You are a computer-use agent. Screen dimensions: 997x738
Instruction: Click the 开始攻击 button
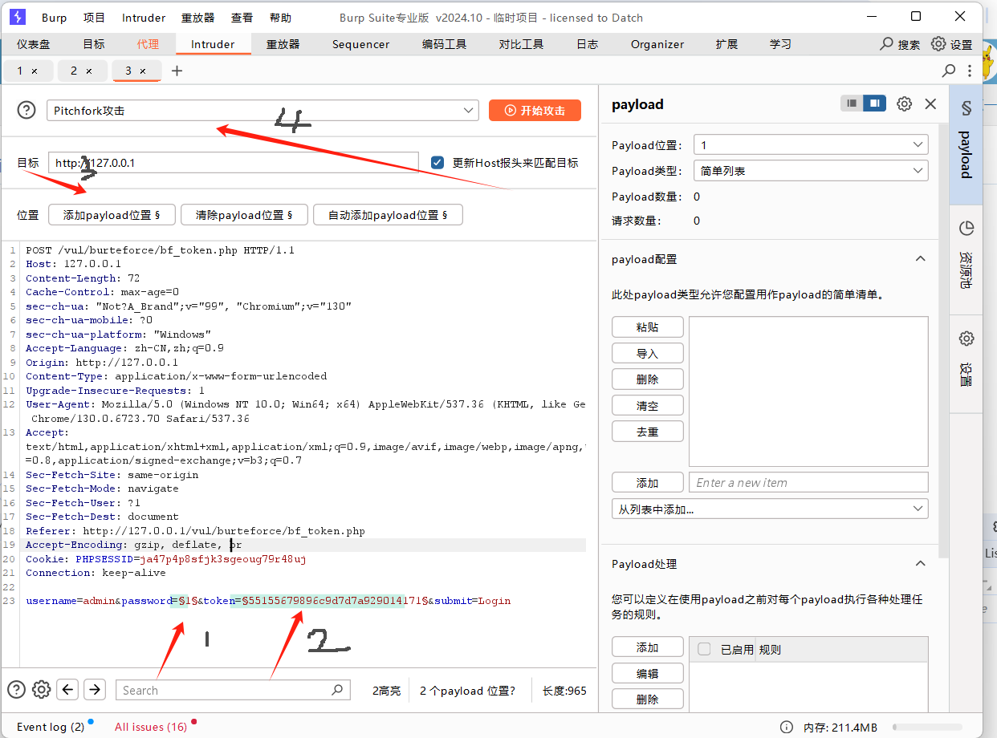(535, 111)
